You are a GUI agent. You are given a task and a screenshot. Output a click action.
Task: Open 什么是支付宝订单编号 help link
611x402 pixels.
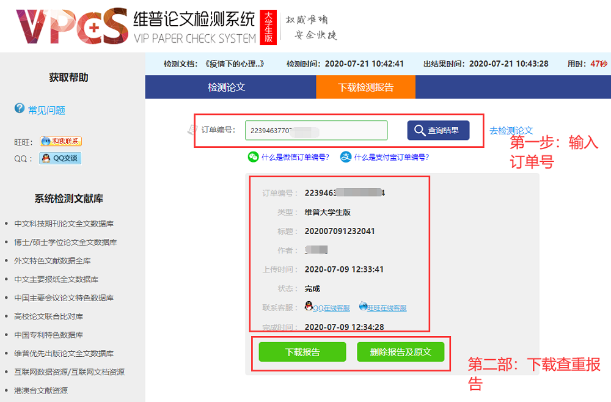pos(392,157)
